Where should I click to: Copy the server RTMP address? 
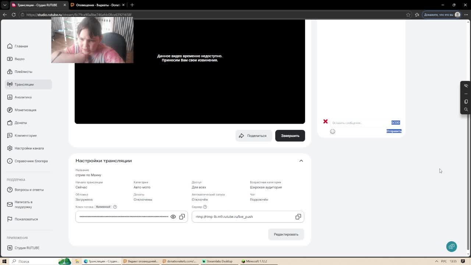click(298, 217)
